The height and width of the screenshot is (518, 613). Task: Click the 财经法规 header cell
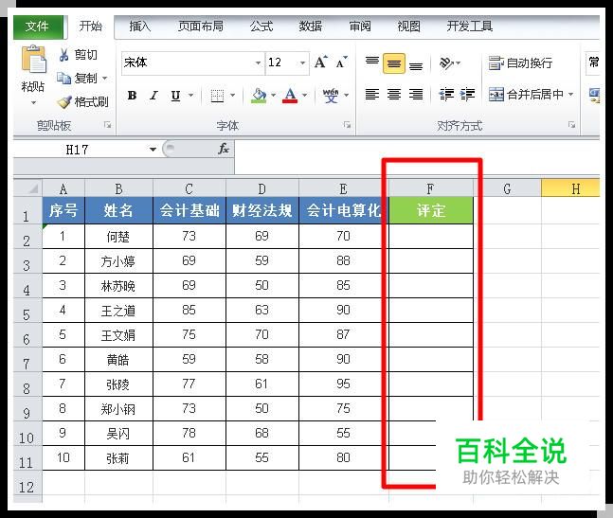(x=262, y=210)
